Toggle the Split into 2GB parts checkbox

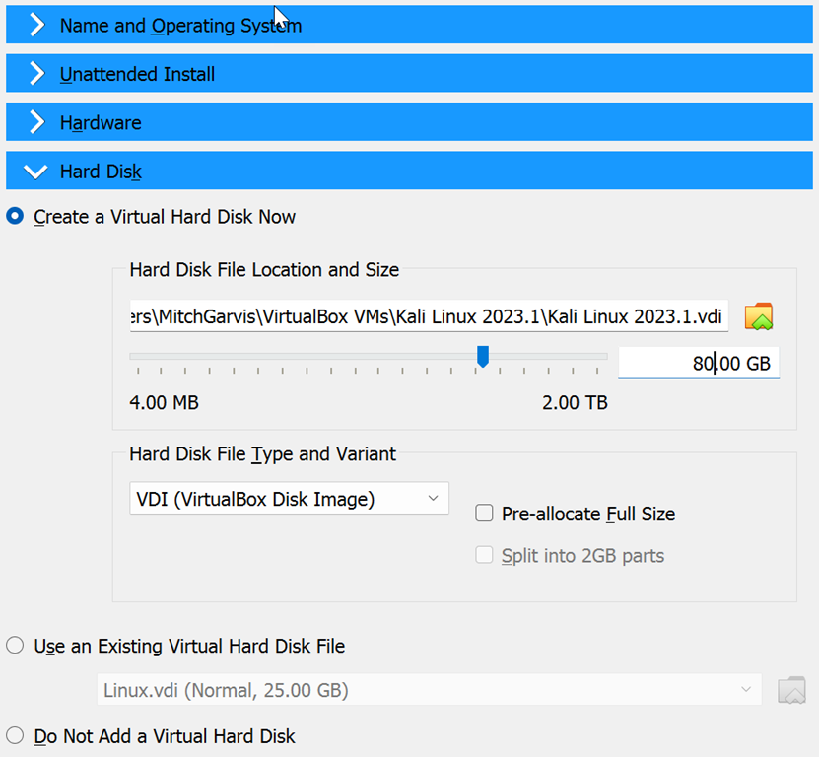tap(484, 556)
